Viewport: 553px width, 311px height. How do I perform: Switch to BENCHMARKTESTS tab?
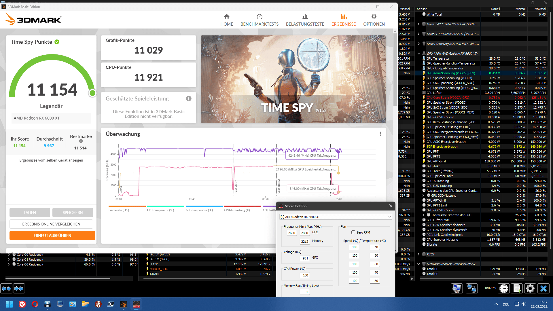pyautogui.click(x=259, y=20)
